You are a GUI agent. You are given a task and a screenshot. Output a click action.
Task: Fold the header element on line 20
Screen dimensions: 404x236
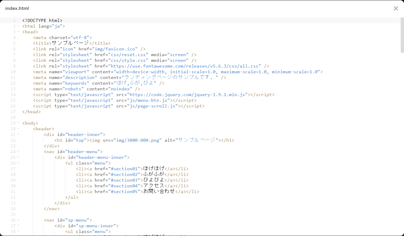coord(18,129)
